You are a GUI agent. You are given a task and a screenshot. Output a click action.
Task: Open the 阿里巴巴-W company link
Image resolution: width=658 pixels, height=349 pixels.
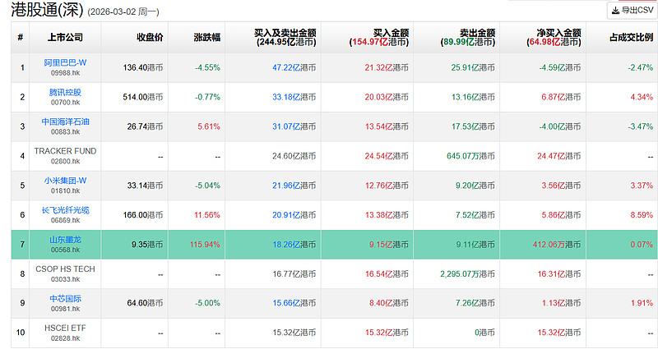point(65,63)
